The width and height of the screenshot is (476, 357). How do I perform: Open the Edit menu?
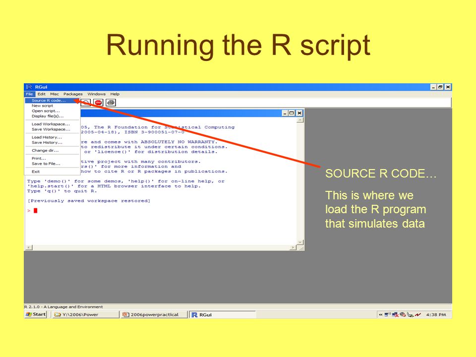click(41, 94)
